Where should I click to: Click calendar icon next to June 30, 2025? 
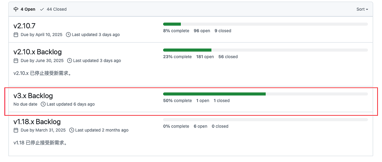(16, 61)
